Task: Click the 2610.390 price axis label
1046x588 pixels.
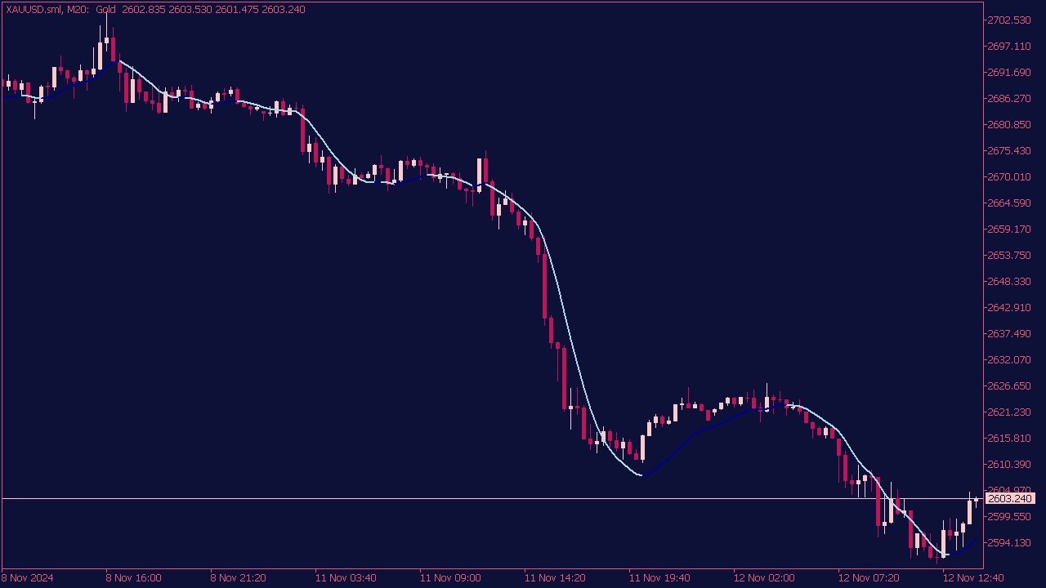Action: point(1010,464)
